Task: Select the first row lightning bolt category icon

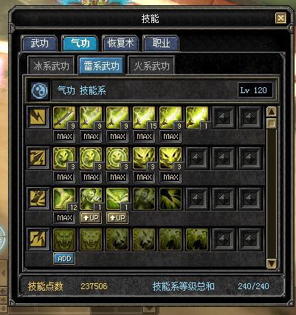Action: click(x=38, y=118)
